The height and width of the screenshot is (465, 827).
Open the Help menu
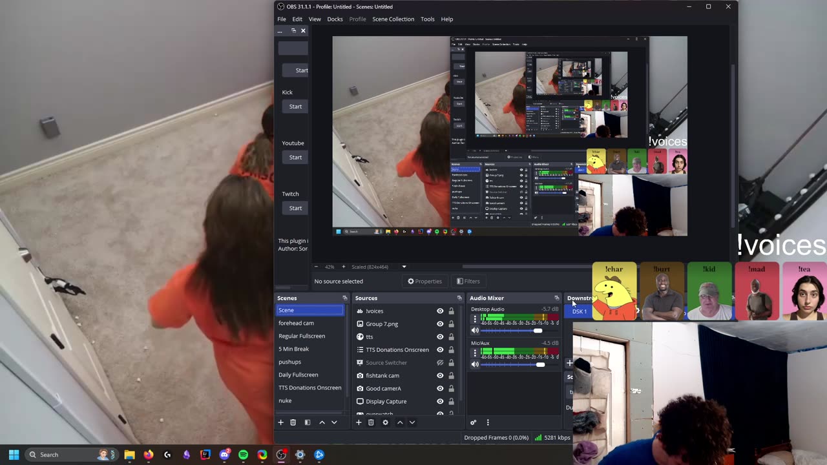(447, 19)
